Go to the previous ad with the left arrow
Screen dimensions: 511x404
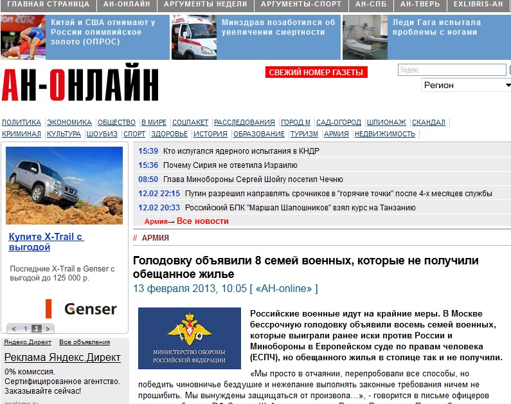[15, 329]
